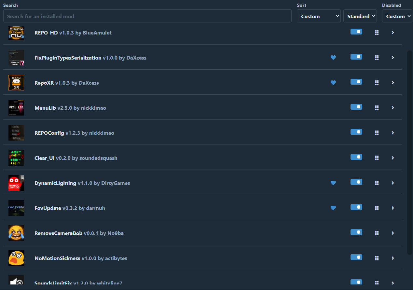
Task: Click the REPOConfig mod icon
Action: point(16,133)
